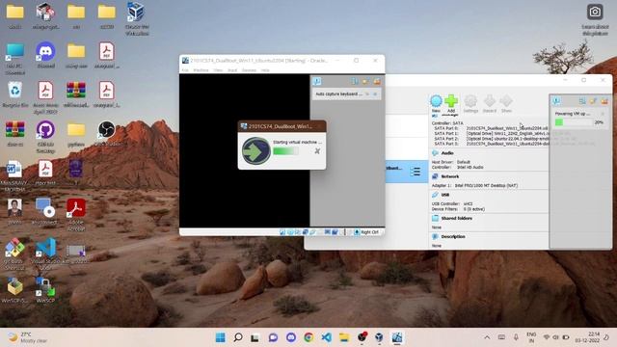Click the hard disk status bar icon
The height and width of the screenshot is (347, 617).
282,232
